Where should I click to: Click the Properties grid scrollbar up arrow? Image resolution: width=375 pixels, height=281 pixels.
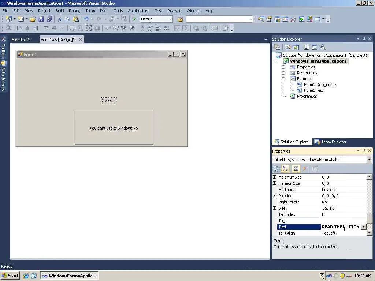(x=370, y=177)
